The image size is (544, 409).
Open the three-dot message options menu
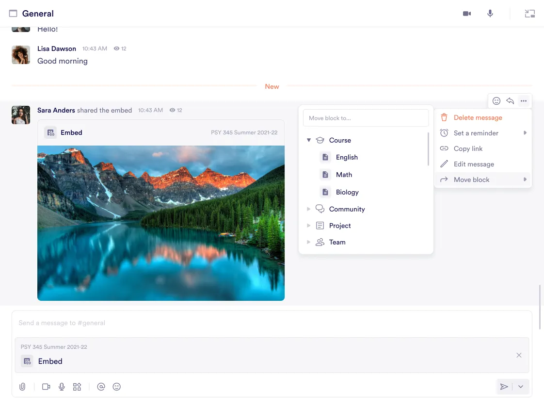[524, 101]
